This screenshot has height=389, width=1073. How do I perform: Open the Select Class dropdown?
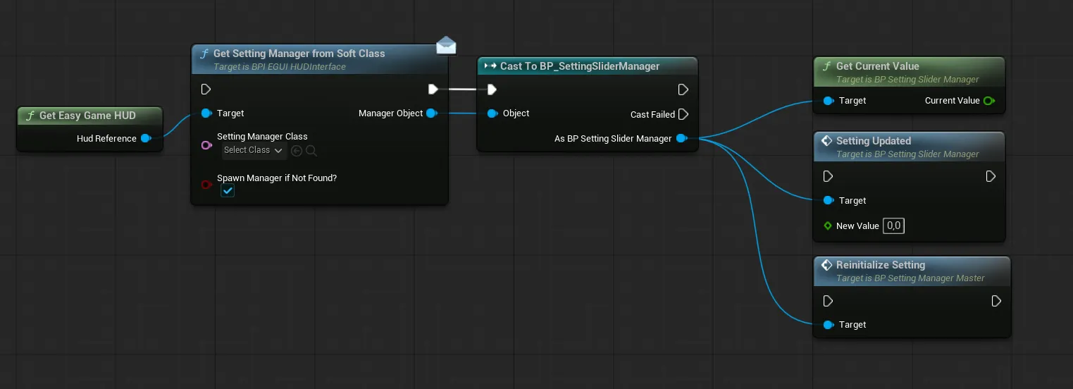click(x=254, y=150)
